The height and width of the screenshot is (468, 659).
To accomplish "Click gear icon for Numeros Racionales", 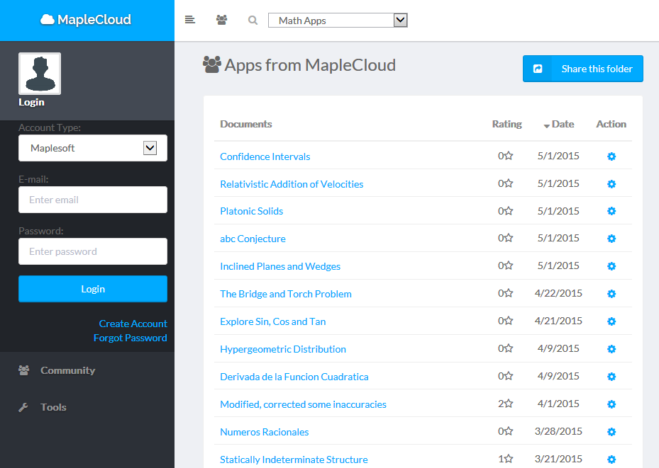I will 611,432.
